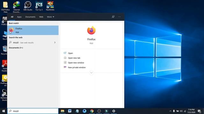Click the Open action icon
The width and height of the screenshot is (204, 114).
[x=65, y=53]
